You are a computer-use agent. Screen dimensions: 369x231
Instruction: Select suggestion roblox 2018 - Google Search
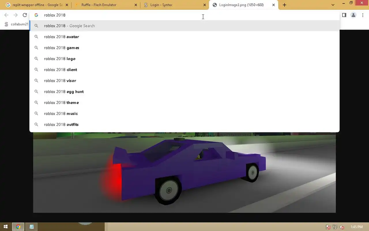[184, 26]
